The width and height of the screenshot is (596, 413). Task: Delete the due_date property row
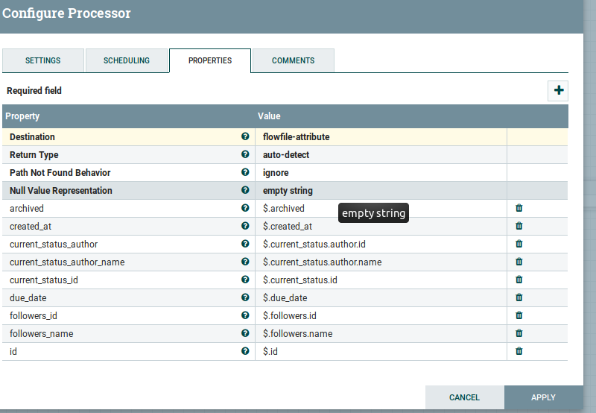pos(519,298)
